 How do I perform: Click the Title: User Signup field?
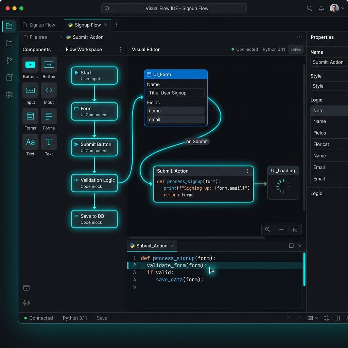(x=176, y=93)
